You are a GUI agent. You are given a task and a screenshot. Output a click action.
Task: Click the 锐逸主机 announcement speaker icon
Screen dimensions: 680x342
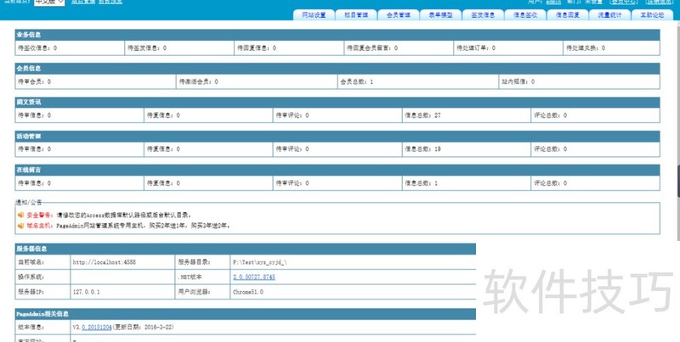pyautogui.click(x=20, y=226)
